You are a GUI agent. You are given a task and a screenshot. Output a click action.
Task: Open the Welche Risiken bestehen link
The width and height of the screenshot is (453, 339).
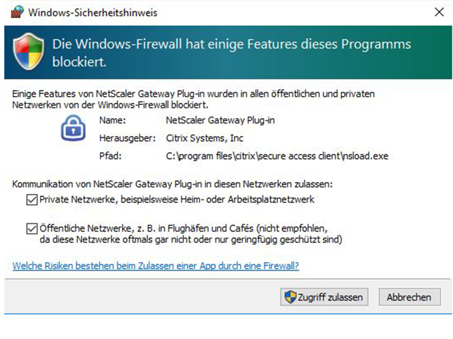(155, 266)
